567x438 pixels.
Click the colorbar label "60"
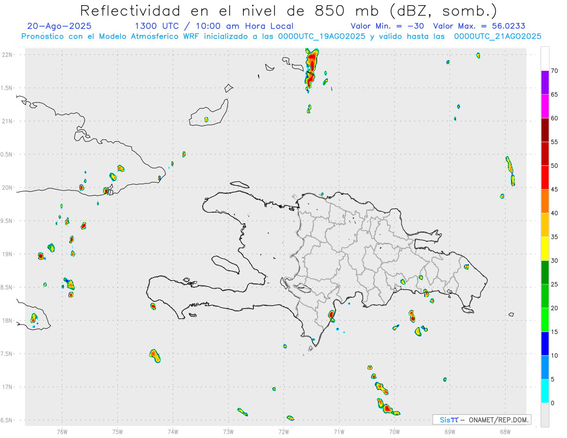(x=555, y=118)
